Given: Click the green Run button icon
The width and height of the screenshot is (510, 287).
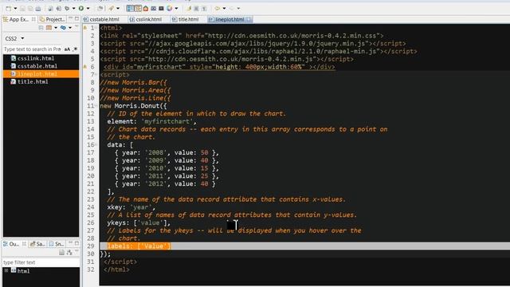Looking at the screenshot, I should click(81, 8).
